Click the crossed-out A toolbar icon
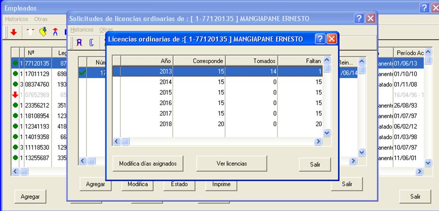 [x=79, y=42]
